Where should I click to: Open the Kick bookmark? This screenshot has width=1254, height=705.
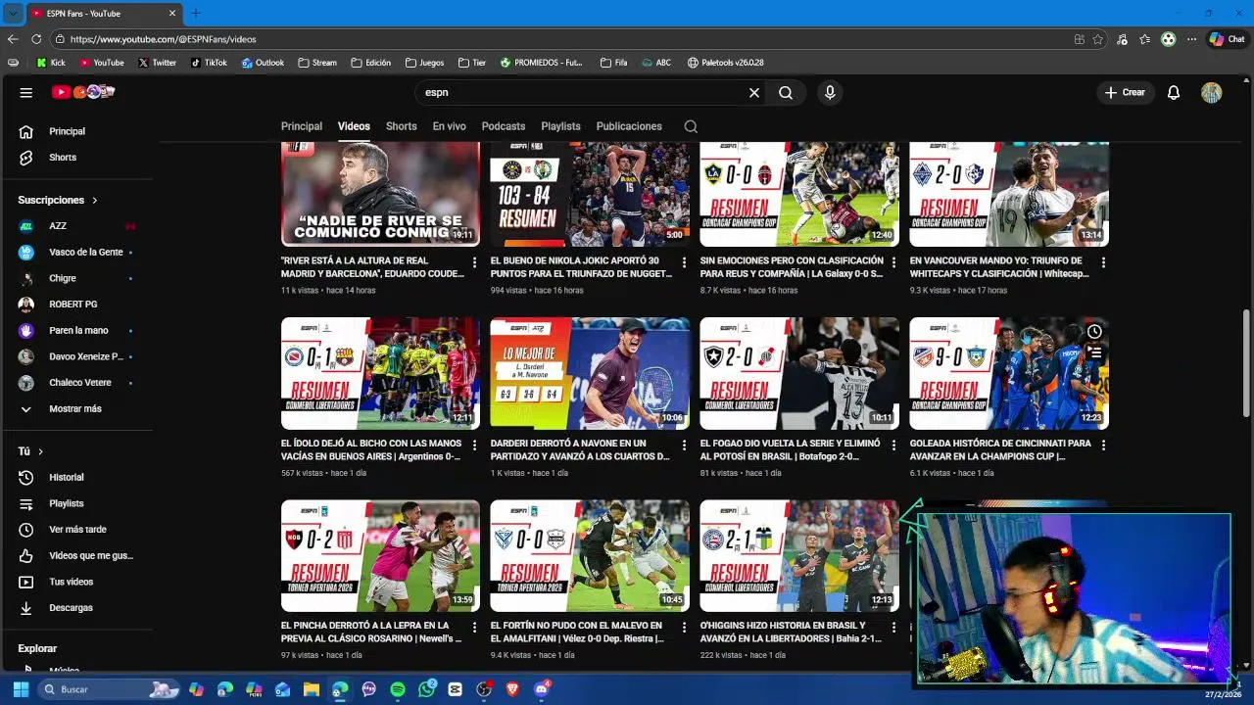point(51,63)
